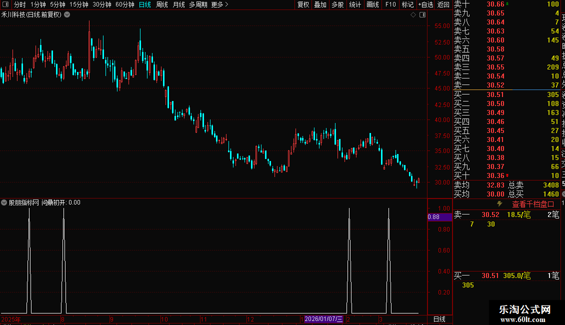Open dropdown next to 禾川科技(日线.前复权)
The width and height of the screenshot is (565, 325).
click(x=67, y=15)
